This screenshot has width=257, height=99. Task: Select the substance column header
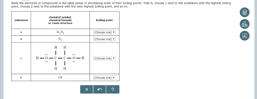tap(21, 20)
